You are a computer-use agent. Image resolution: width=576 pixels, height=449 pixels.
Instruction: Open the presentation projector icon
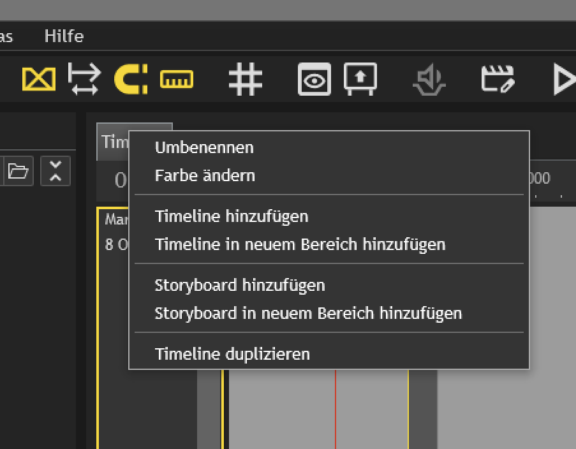coord(360,78)
